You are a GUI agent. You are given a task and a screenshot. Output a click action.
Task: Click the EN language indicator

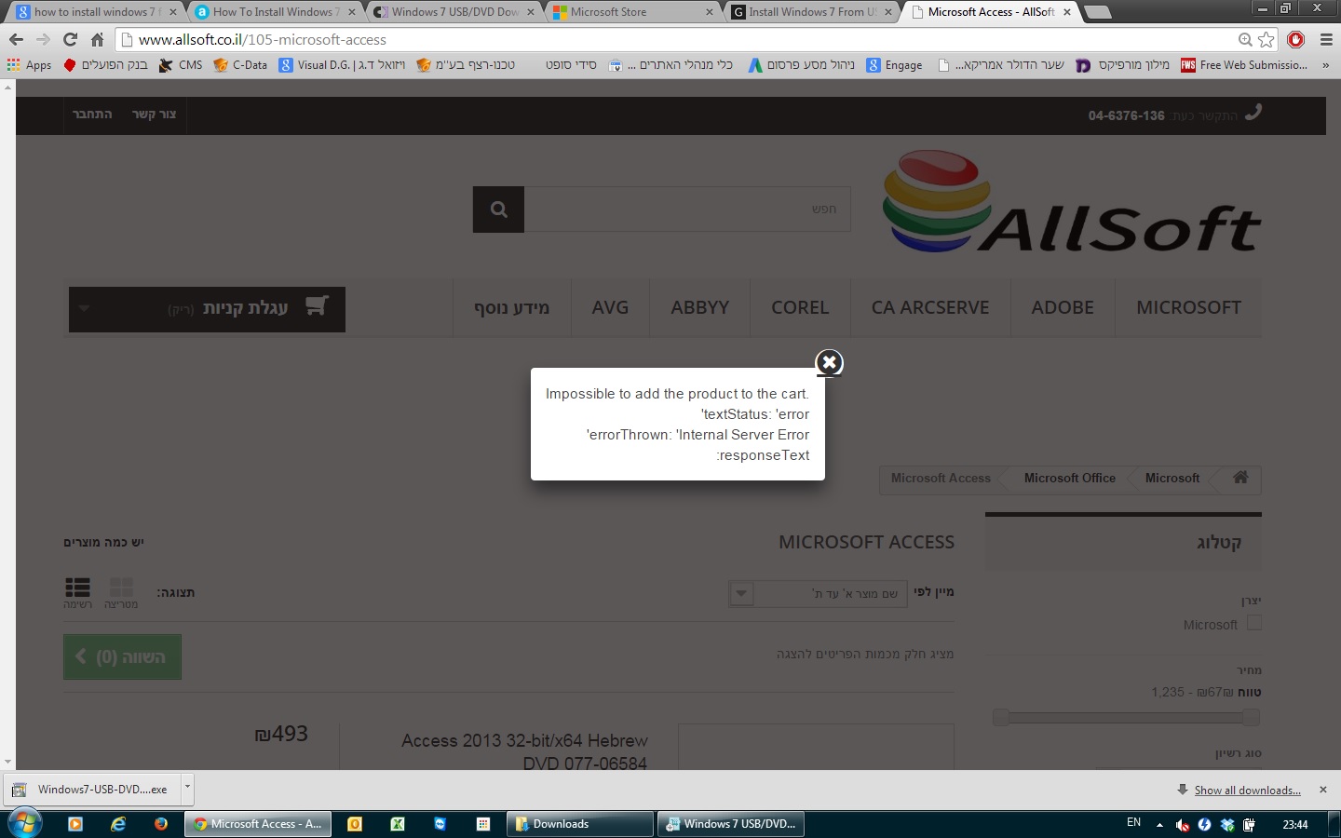click(x=1133, y=823)
